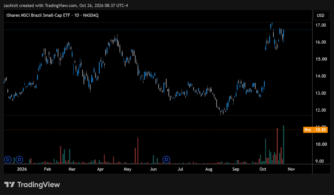The width and height of the screenshot is (334, 195).
Task: Click the D dividend marker at chart's left edge
Action: pos(8,160)
